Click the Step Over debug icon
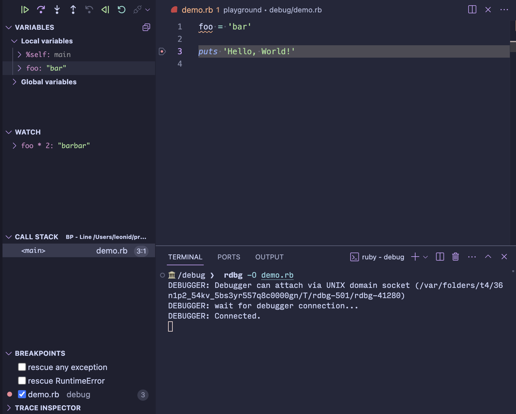This screenshot has width=516, height=414. click(x=41, y=10)
